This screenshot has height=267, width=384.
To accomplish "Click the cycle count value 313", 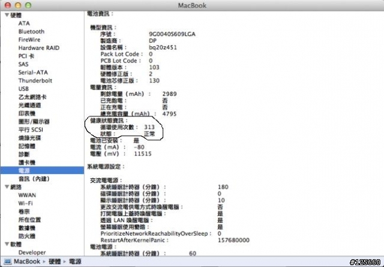I will (149, 127).
